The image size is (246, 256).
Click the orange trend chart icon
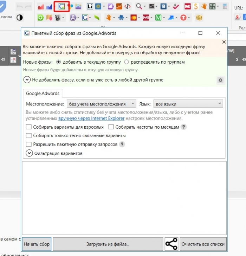click(x=119, y=7)
